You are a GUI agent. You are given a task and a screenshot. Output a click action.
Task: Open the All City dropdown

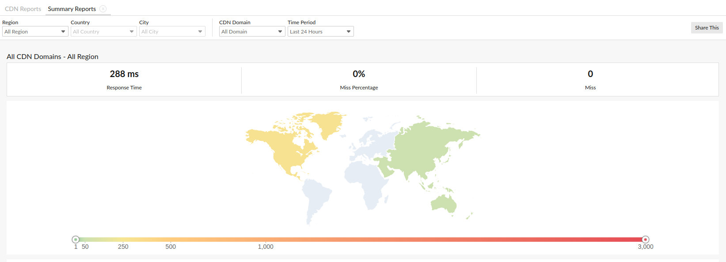pos(172,32)
